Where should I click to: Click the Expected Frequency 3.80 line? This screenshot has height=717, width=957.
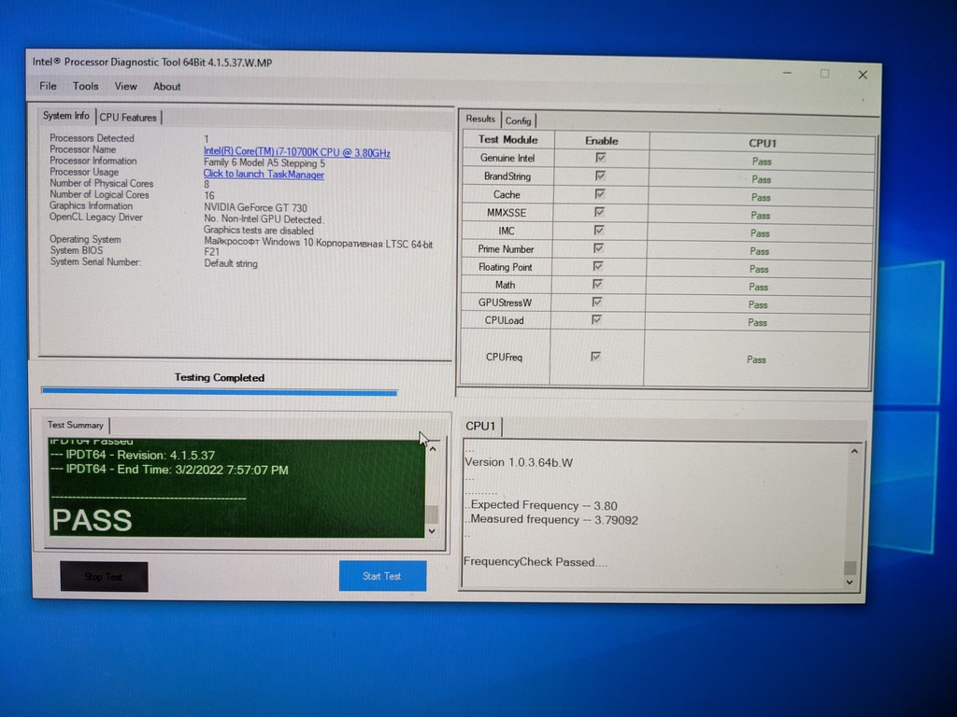541,505
